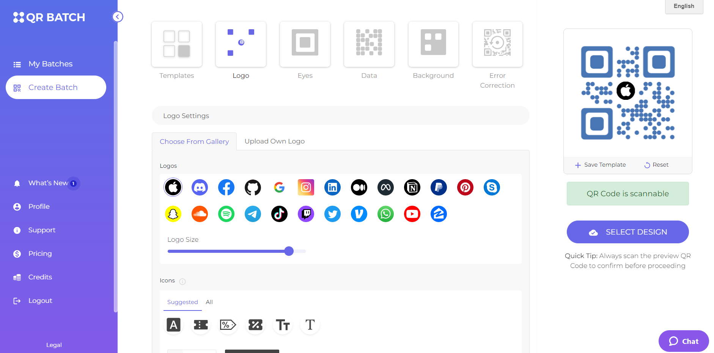Open the Icons info tooltip

[182, 281]
